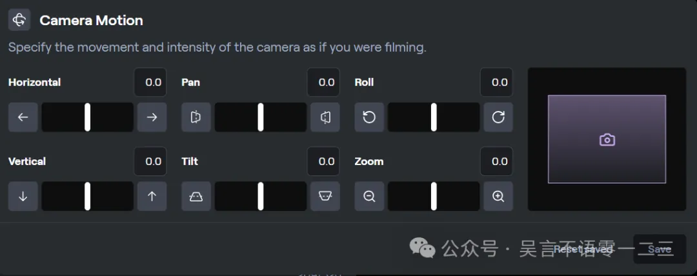Click the Tilt value input field
The image size is (697, 276).
pyautogui.click(x=323, y=161)
